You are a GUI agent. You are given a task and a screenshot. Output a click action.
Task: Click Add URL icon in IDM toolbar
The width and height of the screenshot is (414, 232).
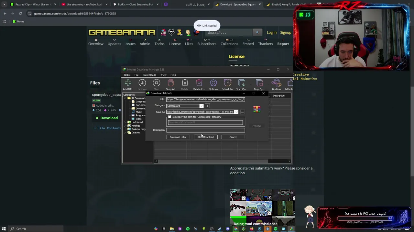(128, 83)
